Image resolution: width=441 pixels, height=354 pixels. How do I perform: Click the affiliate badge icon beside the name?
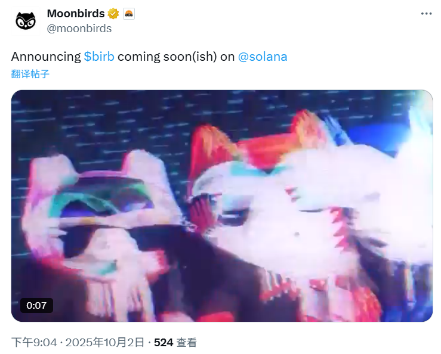pos(129,14)
